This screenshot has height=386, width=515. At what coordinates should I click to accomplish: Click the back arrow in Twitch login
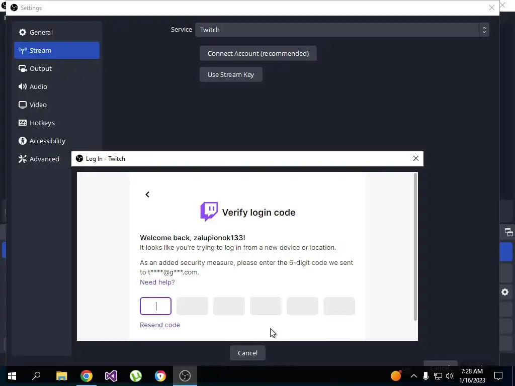pyautogui.click(x=147, y=195)
